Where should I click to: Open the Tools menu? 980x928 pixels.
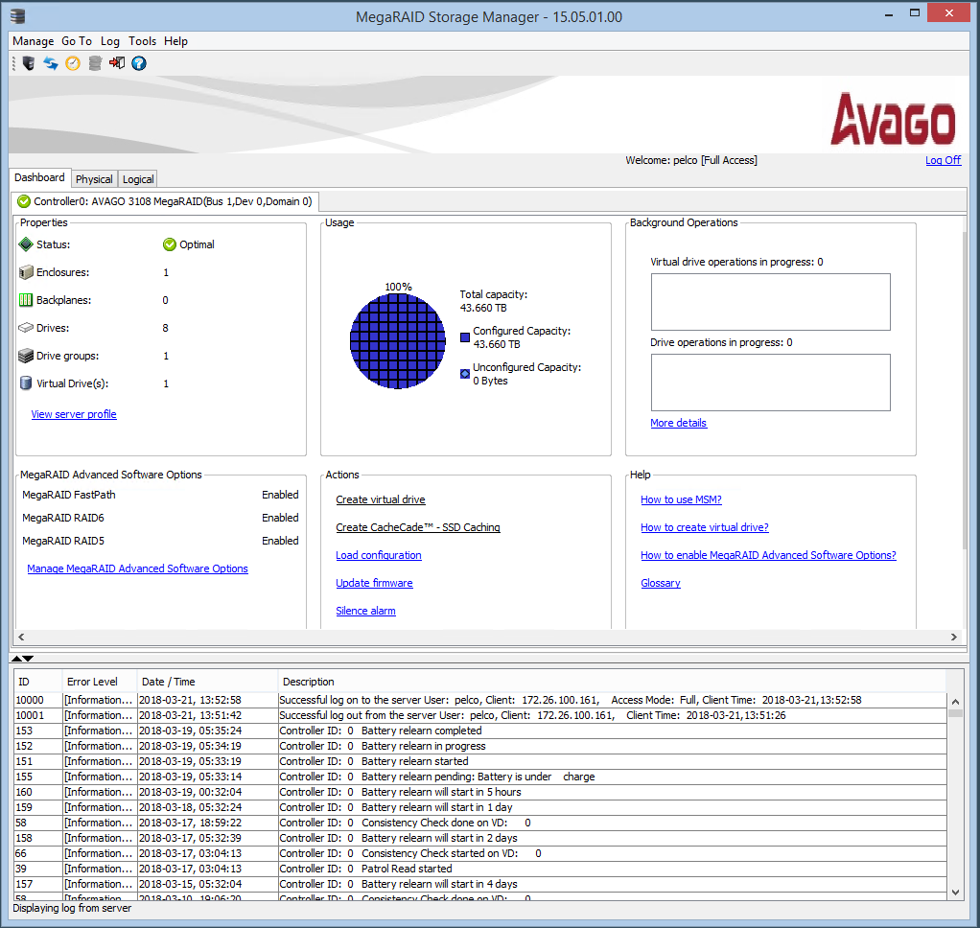pos(142,41)
